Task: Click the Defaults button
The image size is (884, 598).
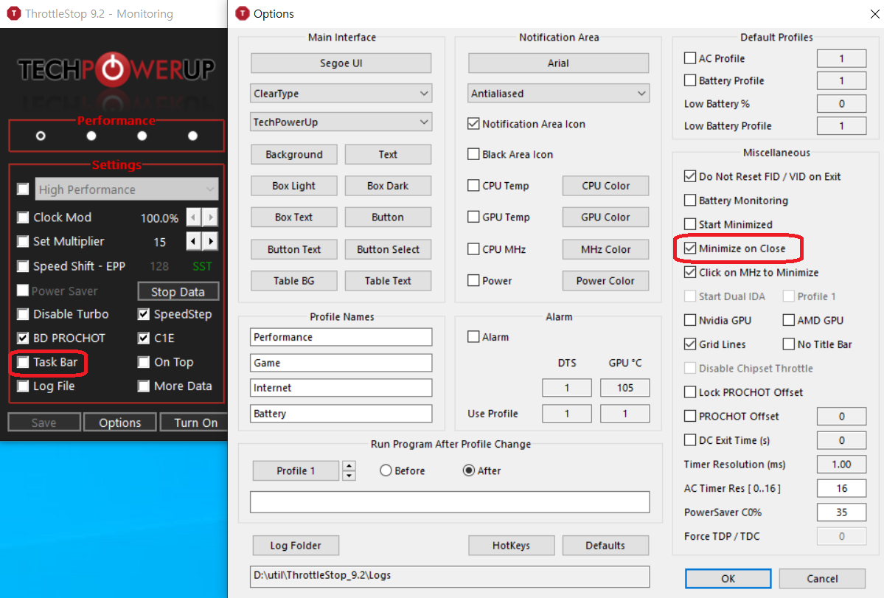Action: pyautogui.click(x=605, y=545)
